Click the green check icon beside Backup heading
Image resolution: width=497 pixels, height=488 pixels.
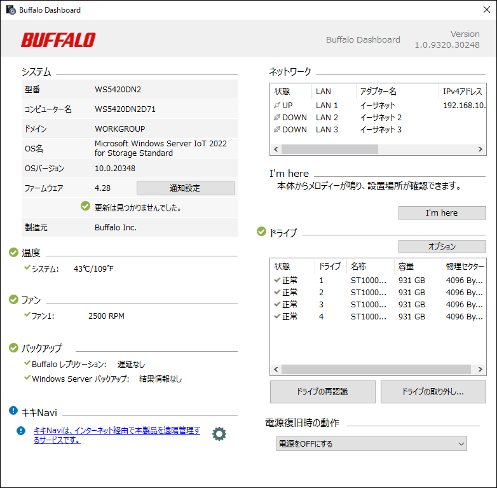(13, 348)
